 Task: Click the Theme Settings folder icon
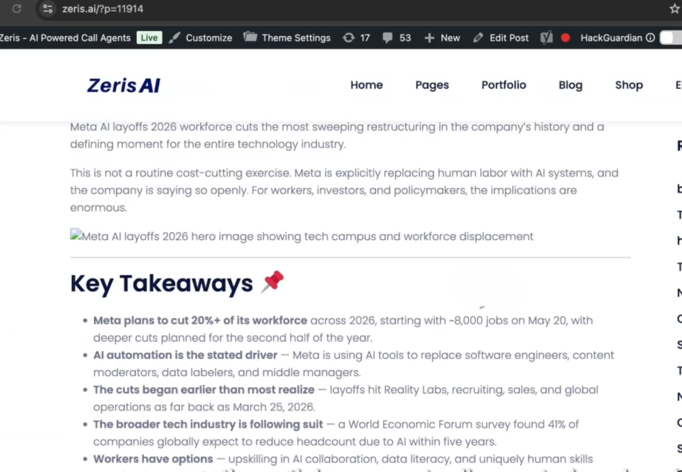[x=250, y=37]
